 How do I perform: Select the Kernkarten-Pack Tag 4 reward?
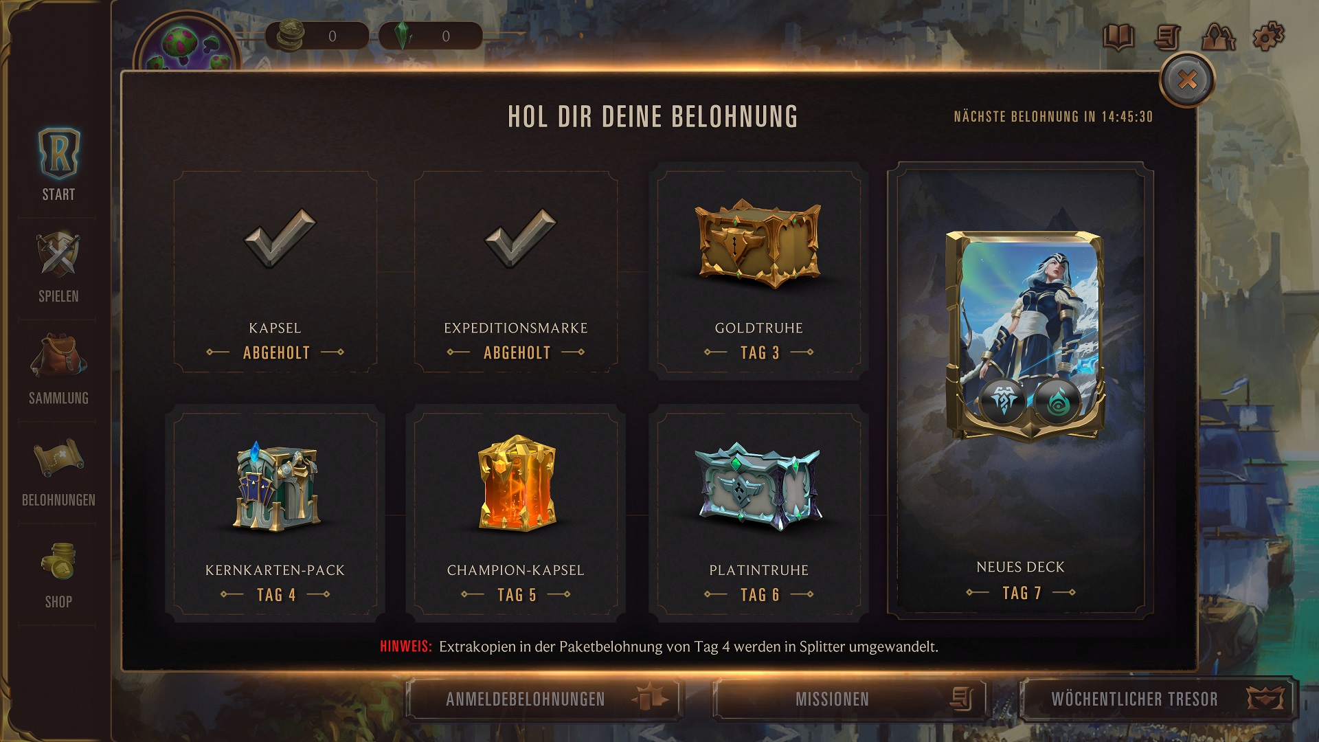[x=275, y=514]
